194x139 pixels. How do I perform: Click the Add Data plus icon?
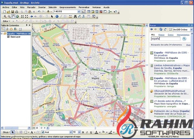(48, 12)
